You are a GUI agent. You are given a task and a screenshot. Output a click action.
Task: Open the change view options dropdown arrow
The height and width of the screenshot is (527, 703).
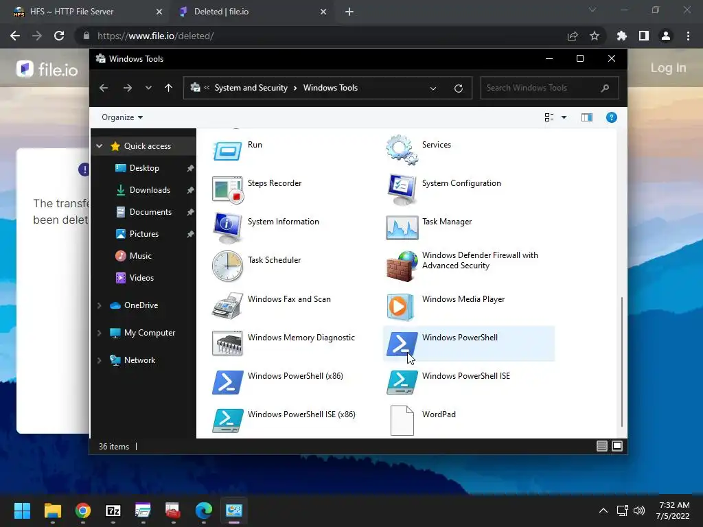(x=564, y=117)
